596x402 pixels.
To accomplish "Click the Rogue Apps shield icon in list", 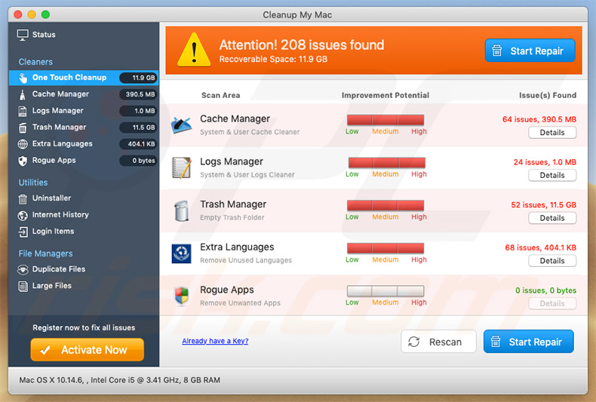I will 181,296.
